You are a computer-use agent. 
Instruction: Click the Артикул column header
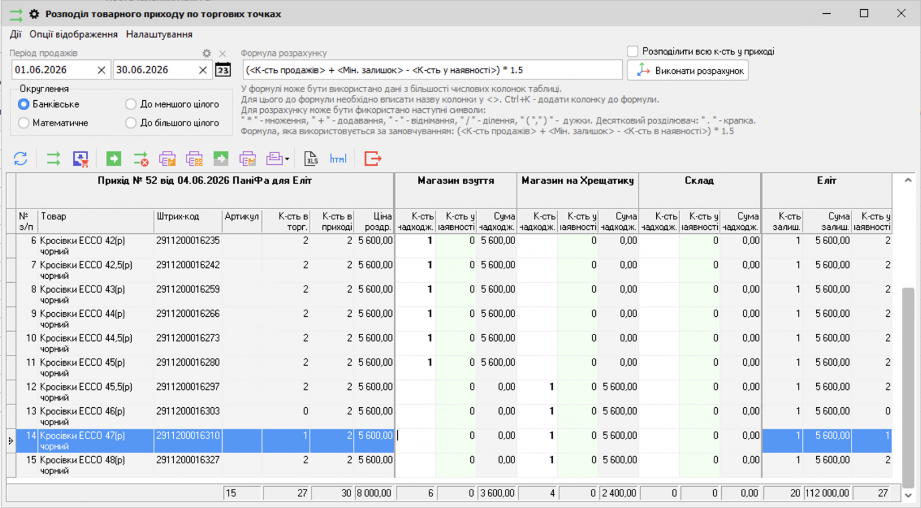pyautogui.click(x=242, y=221)
